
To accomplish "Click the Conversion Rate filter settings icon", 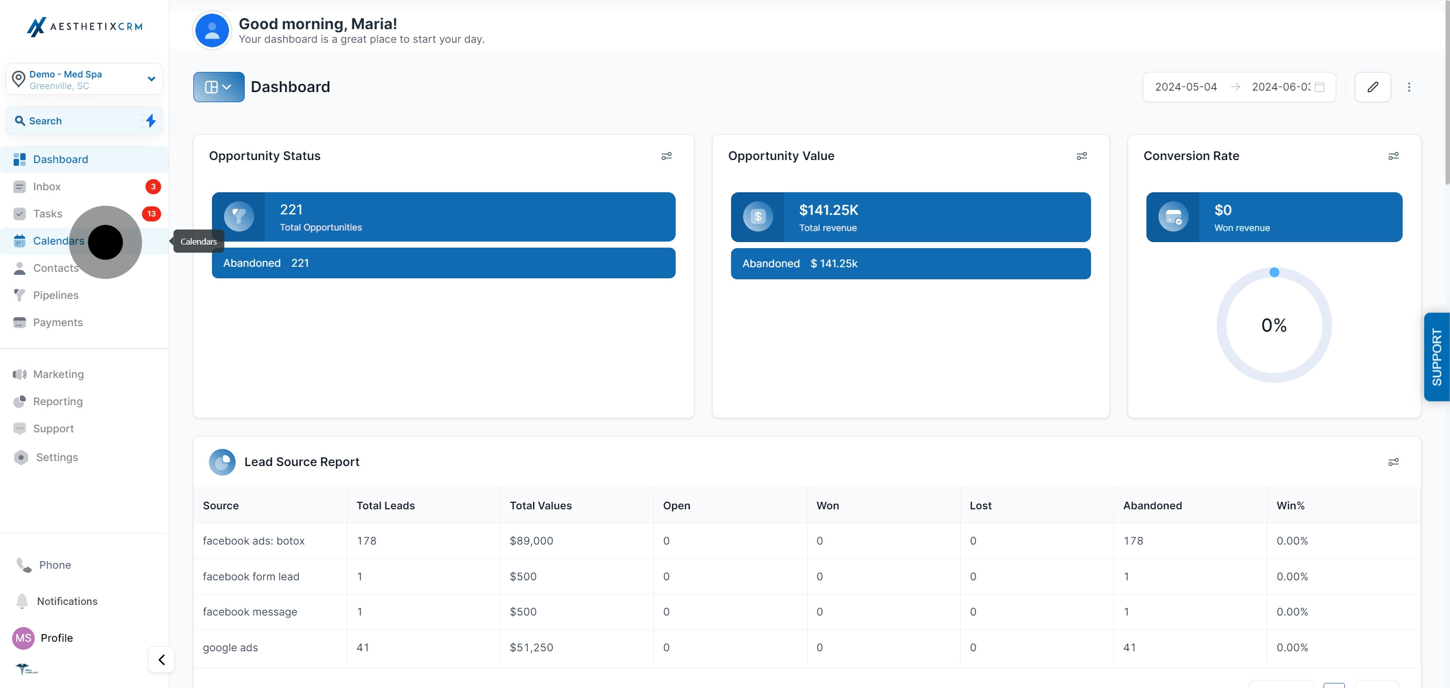I will (x=1393, y=156).
